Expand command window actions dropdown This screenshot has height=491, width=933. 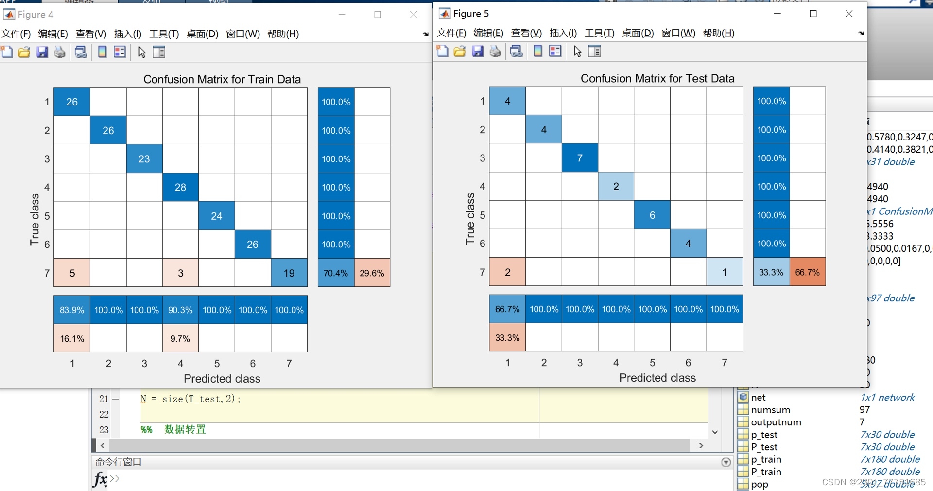(726, 462)
